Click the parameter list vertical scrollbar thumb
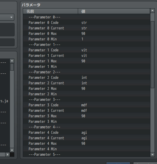Viewport: 157px width, 164px height. click(x=152, y=55)
